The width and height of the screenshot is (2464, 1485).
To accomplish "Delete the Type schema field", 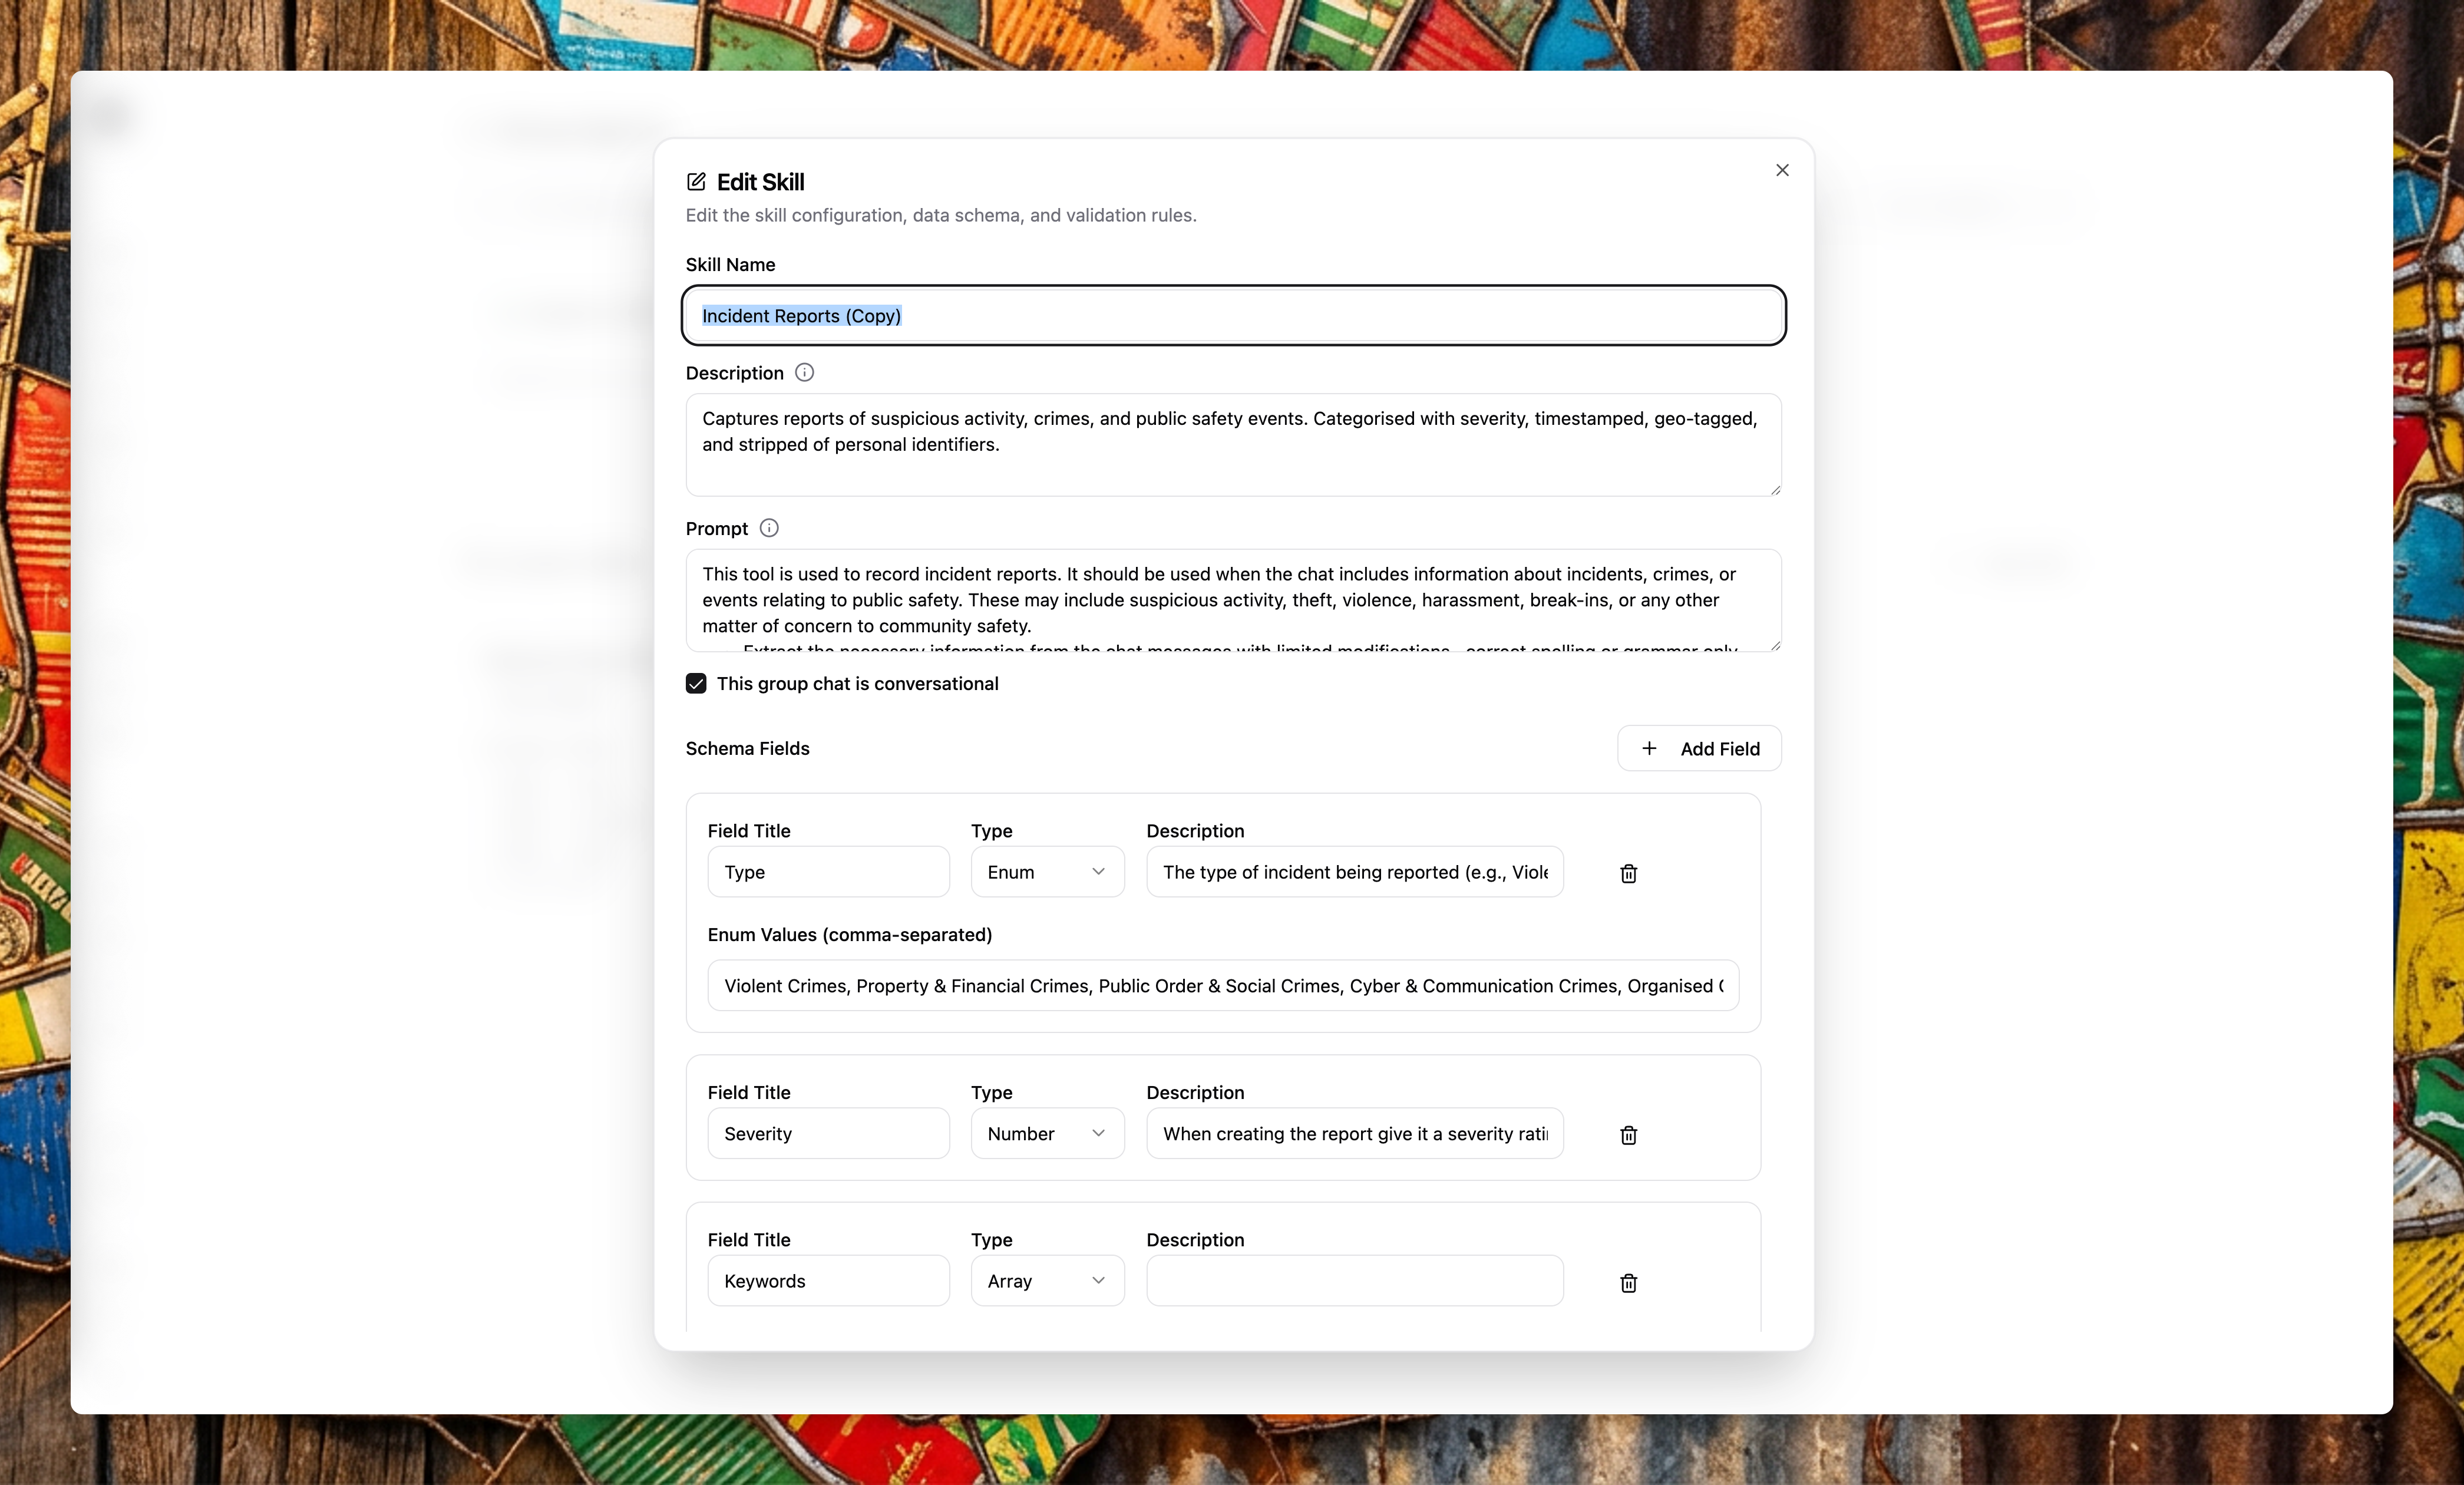I will 1628,873.
